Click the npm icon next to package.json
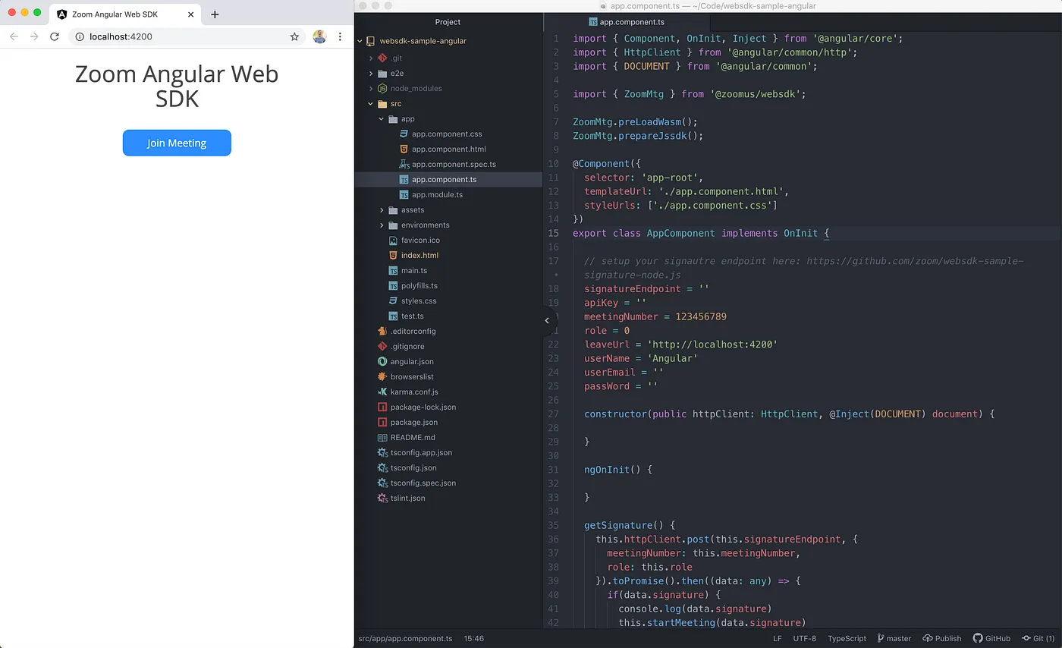 [x=384, y=422]
